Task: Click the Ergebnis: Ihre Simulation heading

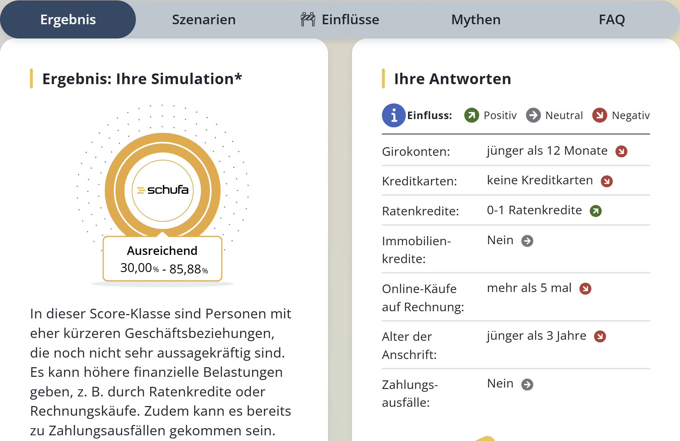Action: [142, 79]
